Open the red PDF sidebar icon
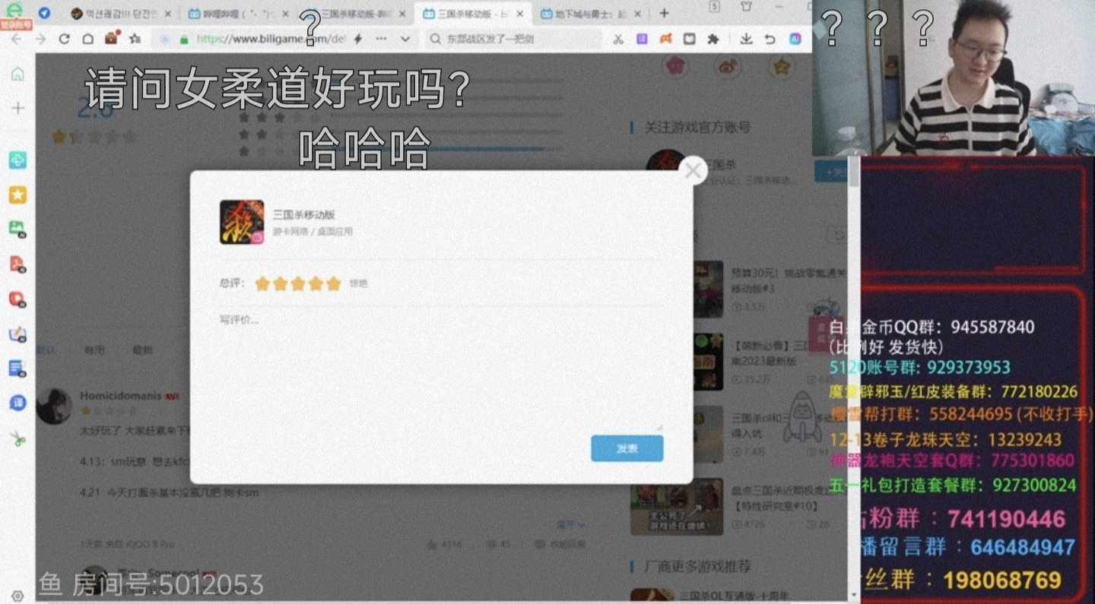The width and height of the screenshot is (1095, 604). pos(17,264)
